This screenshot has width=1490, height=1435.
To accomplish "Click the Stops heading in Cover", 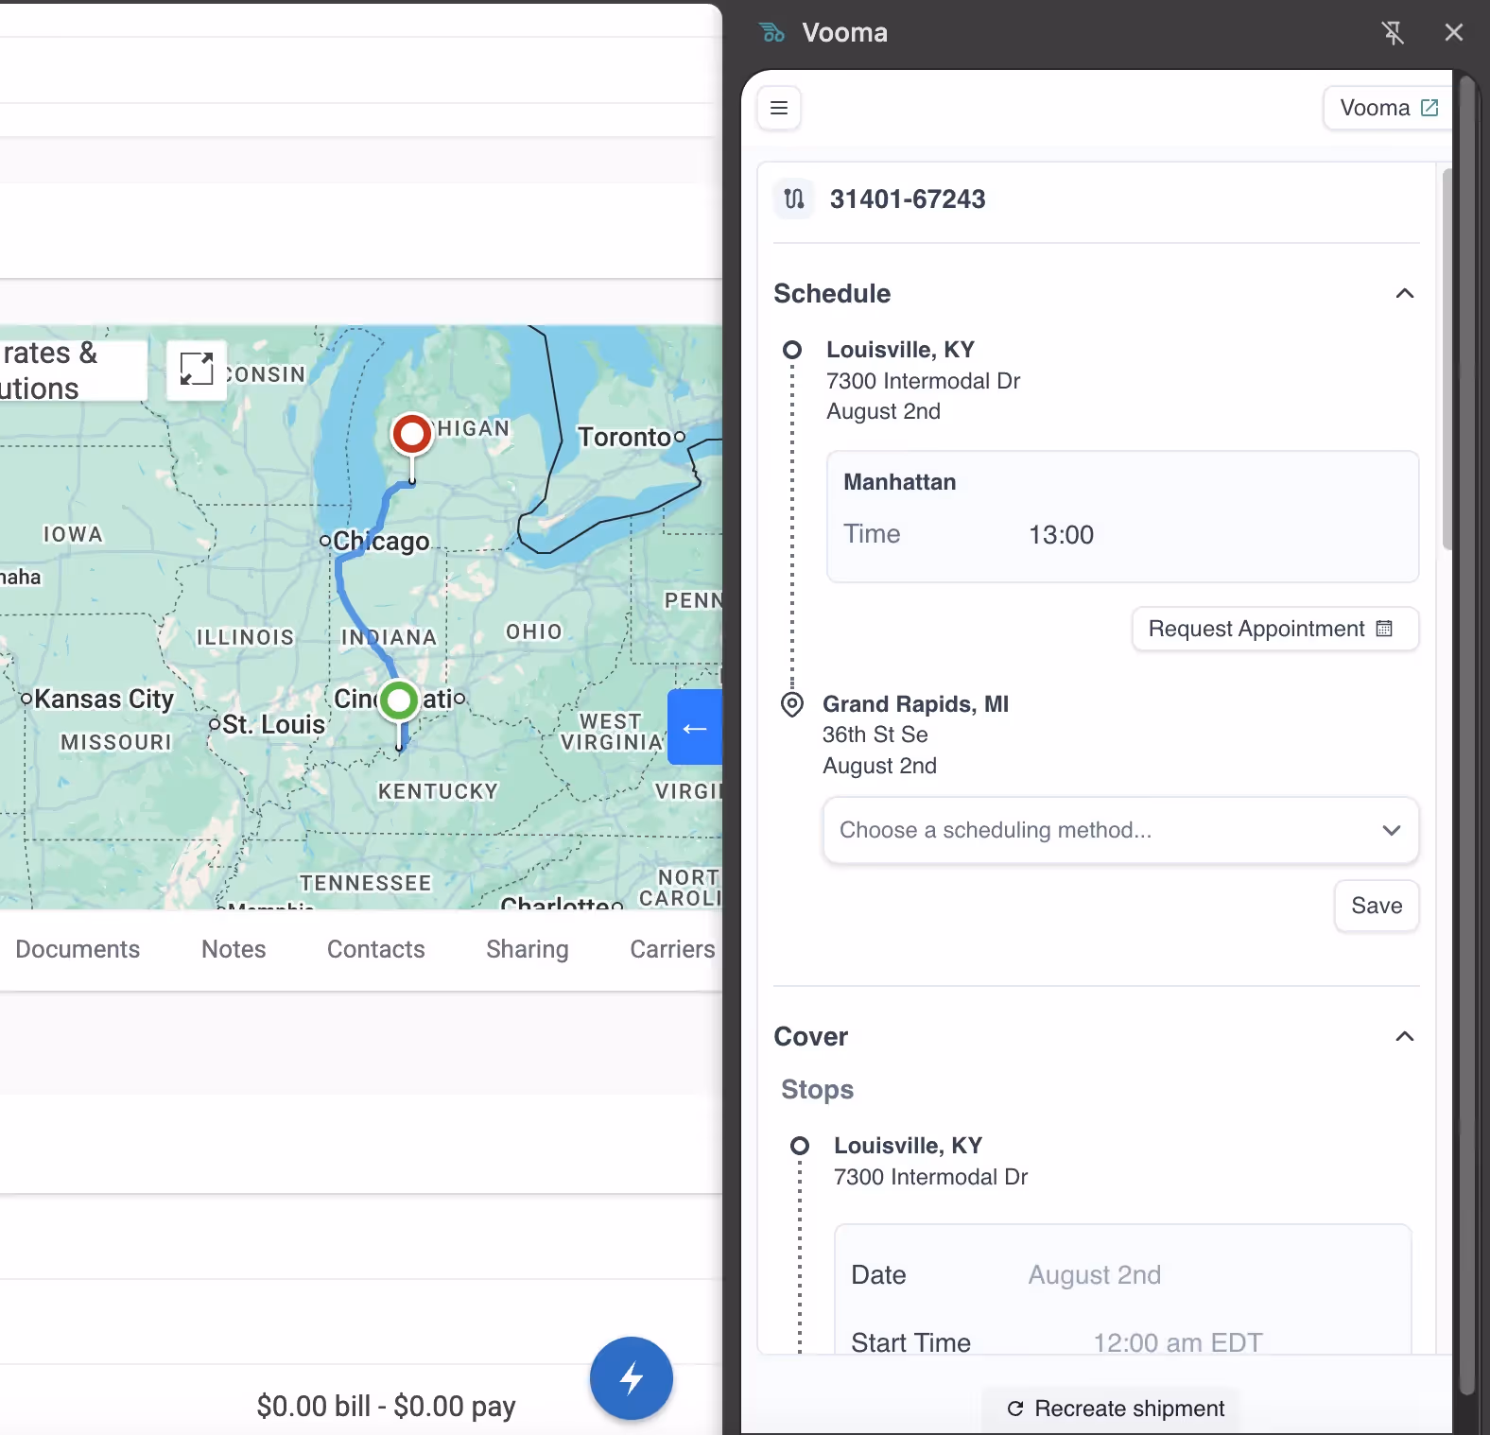I will 817,1090.
